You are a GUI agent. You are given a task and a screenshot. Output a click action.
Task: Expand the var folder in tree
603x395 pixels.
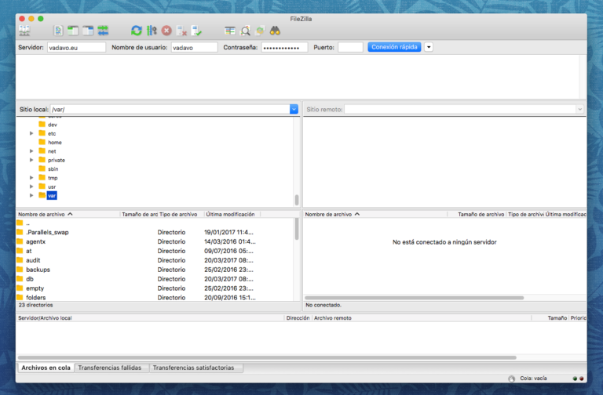point(31,195)
